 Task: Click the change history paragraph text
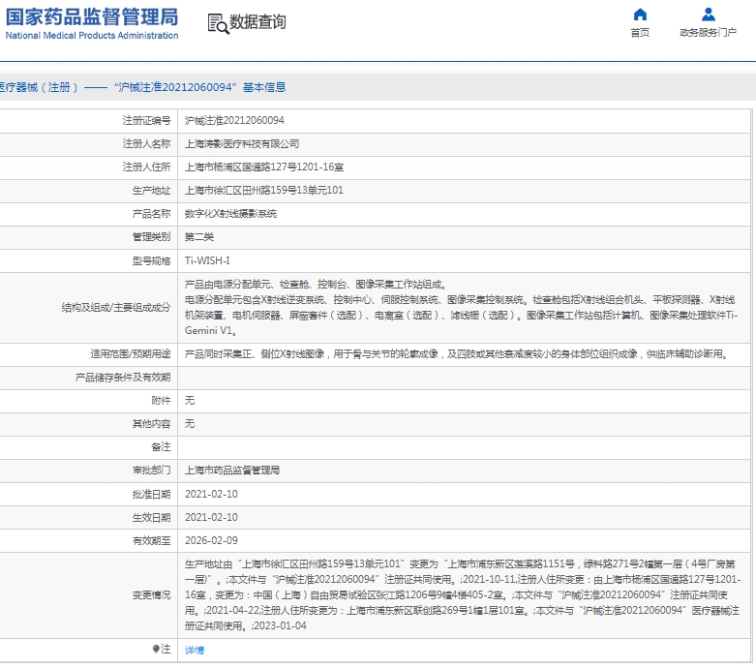[463, 594]
